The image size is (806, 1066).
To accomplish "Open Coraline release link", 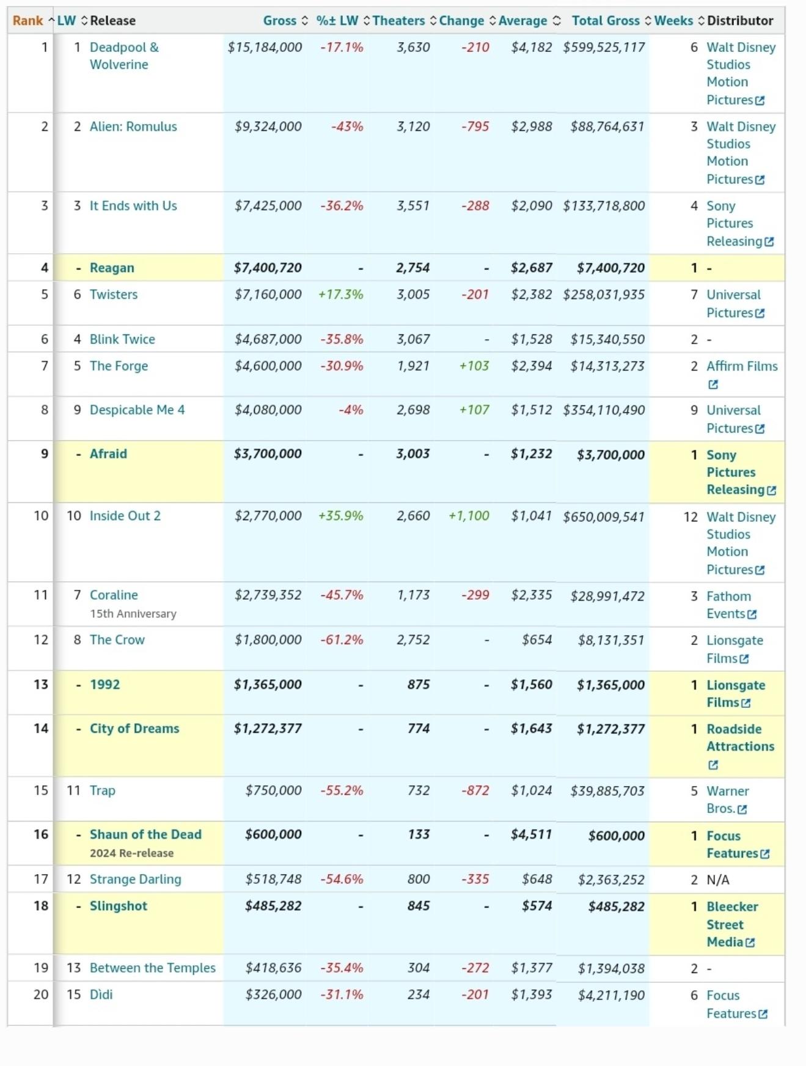I will point(114,595).
